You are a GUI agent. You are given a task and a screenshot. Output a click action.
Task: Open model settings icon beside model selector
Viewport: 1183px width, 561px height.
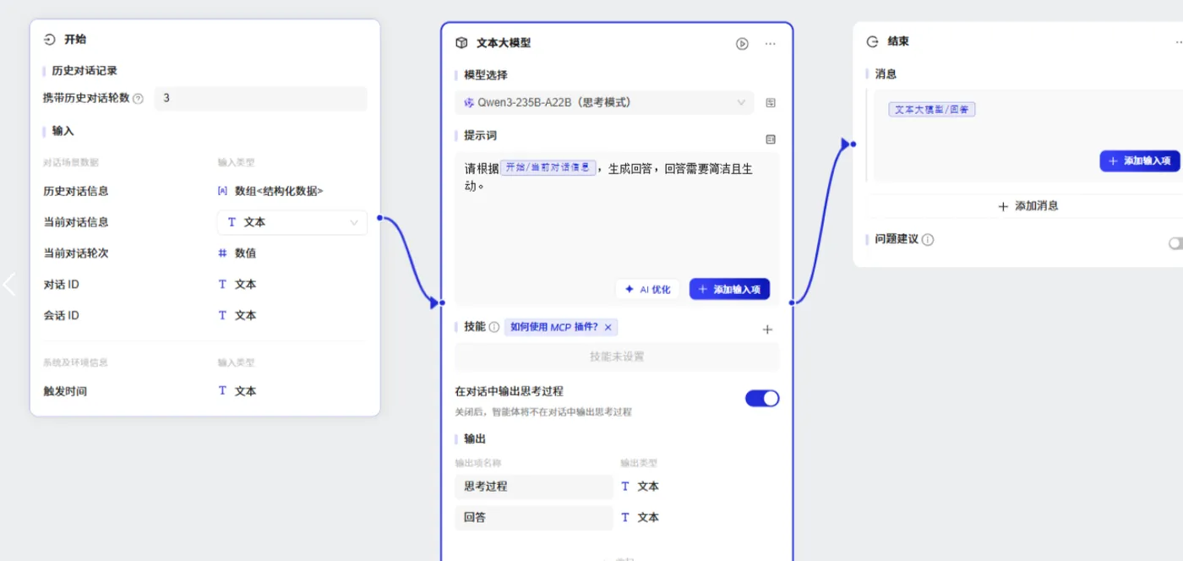coord(771,103)
